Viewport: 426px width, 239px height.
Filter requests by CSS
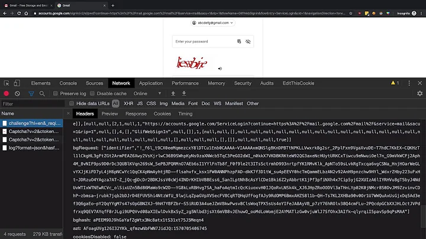click(x=151, y=104)
